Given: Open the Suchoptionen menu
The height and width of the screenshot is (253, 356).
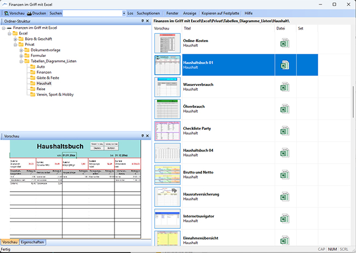Looking at the screenshot, I should click(x=149, y=13).
